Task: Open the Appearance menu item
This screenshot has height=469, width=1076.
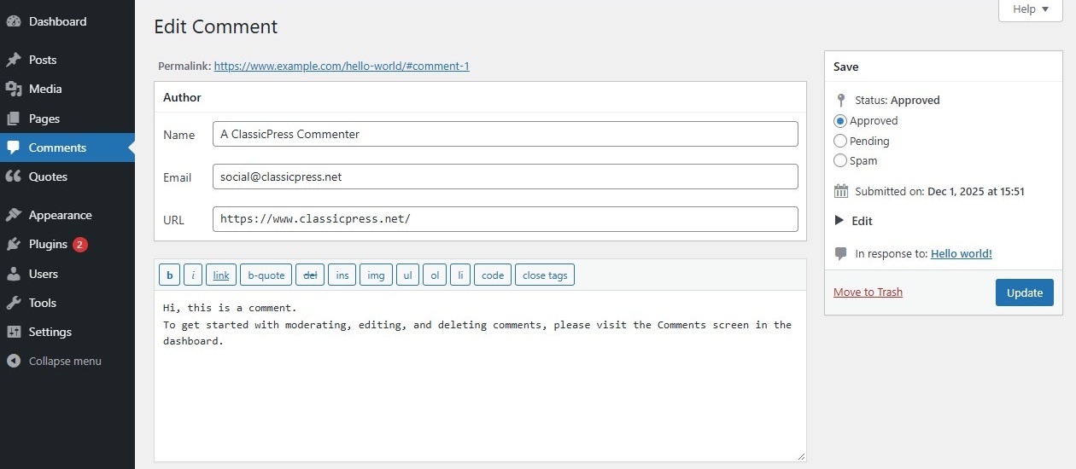Action: tap(67, 215)
